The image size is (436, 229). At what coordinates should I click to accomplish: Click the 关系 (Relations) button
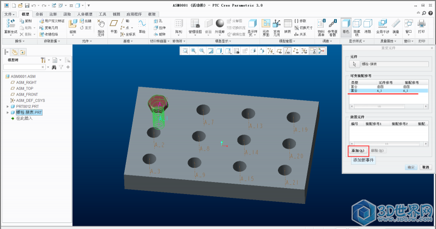coord(300,34)
